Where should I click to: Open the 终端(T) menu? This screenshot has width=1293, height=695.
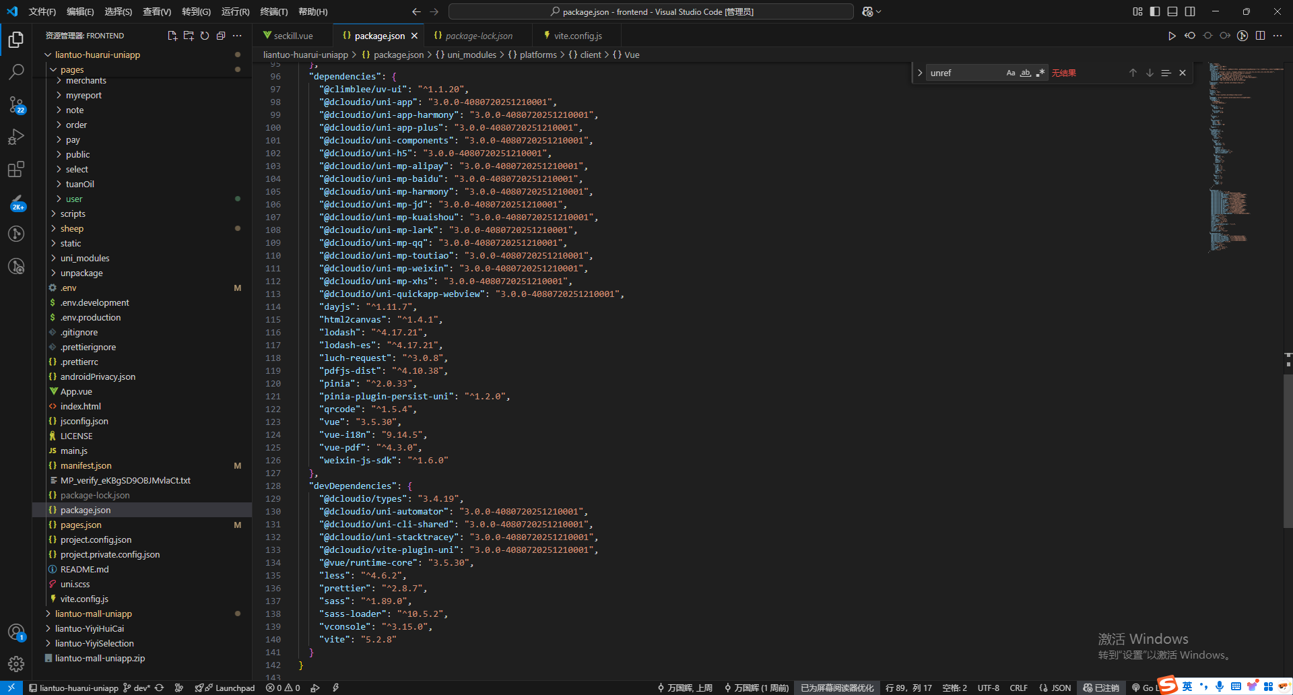point(273,11)
